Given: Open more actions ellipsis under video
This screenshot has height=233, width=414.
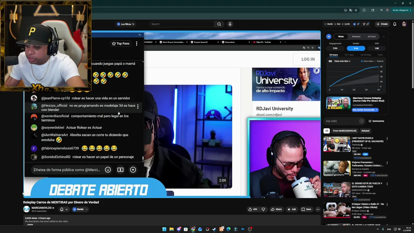Looking at the screenshot, I should [x=318, y=209].
